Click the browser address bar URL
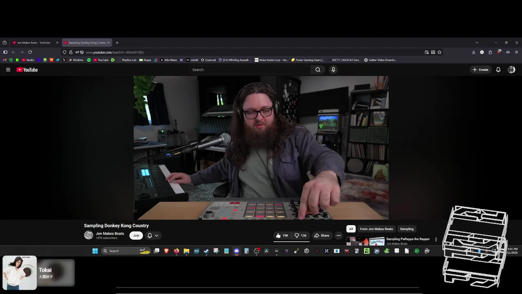 pos(115,52)
